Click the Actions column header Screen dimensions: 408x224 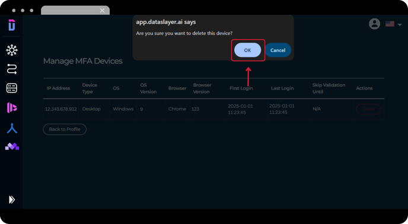point(364,88)
